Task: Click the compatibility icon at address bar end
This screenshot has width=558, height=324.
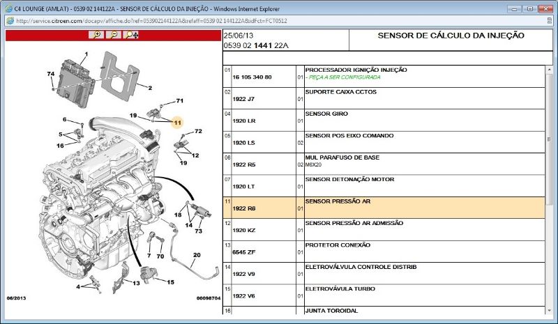Action: click(550, 21)
